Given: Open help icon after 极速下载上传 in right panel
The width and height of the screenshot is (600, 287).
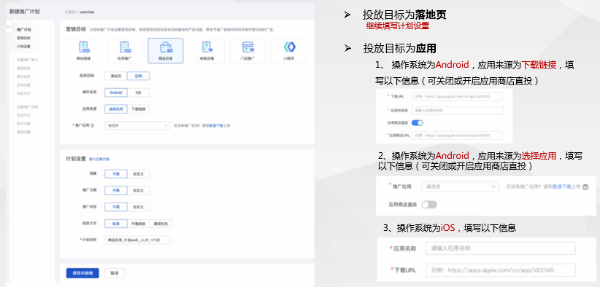Looking at the screenshot, I should coord(585,187).
